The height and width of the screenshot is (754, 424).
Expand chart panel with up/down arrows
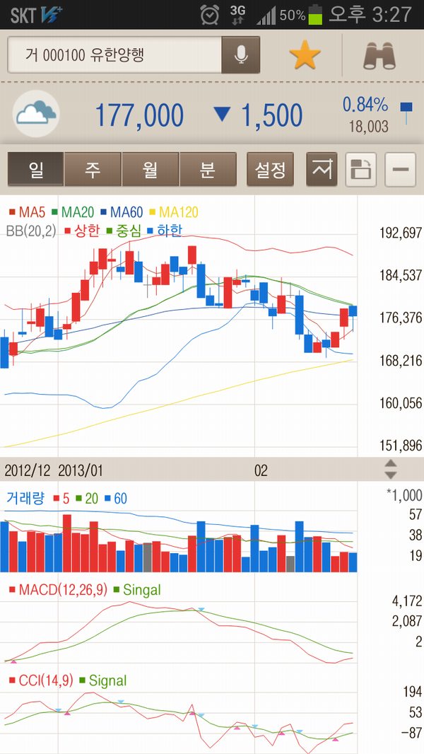tap(391, 469)
